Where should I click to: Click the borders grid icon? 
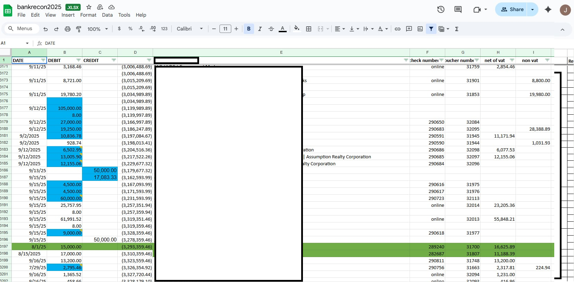pyautogui.click(x=308, y=29)
